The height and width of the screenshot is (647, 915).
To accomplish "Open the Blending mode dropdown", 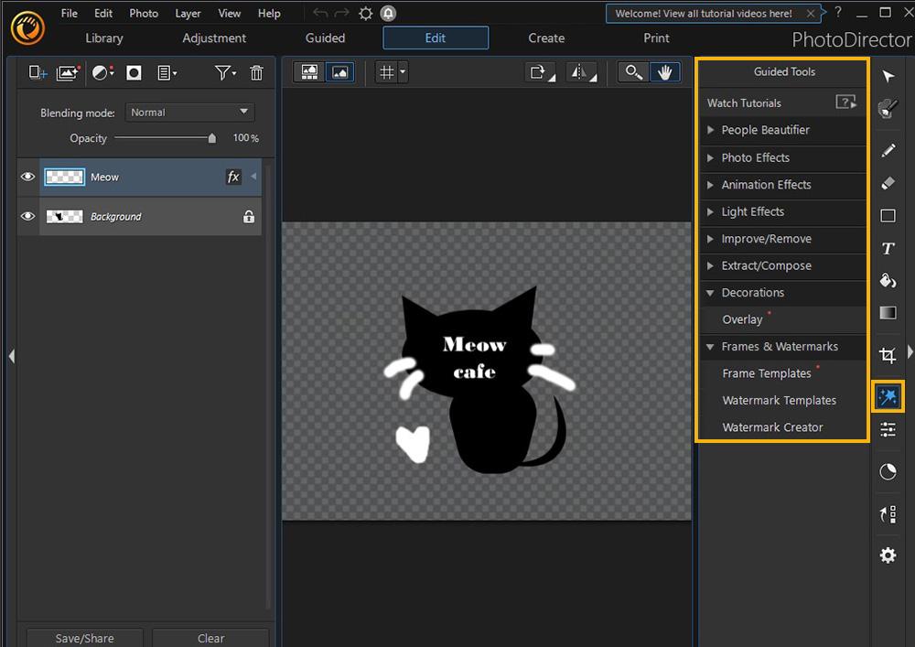I will click(x=189, y=113).
